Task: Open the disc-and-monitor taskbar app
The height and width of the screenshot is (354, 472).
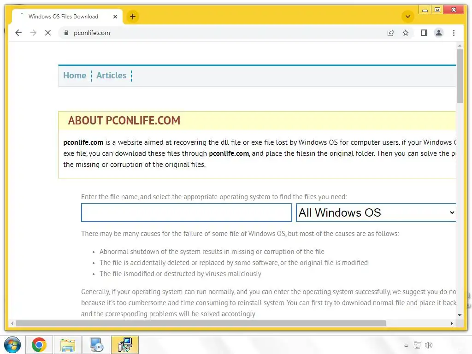Action: [x=96, y=345]
